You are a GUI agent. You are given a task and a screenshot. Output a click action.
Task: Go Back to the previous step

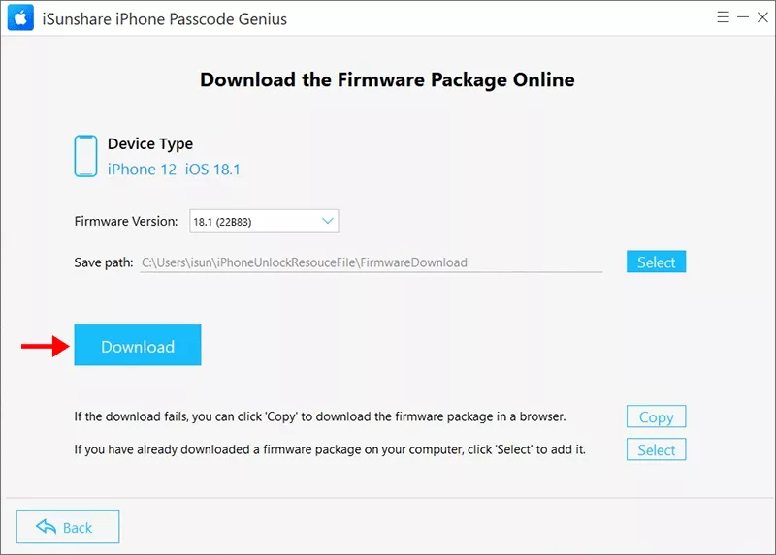68,527
